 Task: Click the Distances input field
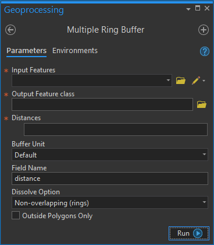(116, 129)
